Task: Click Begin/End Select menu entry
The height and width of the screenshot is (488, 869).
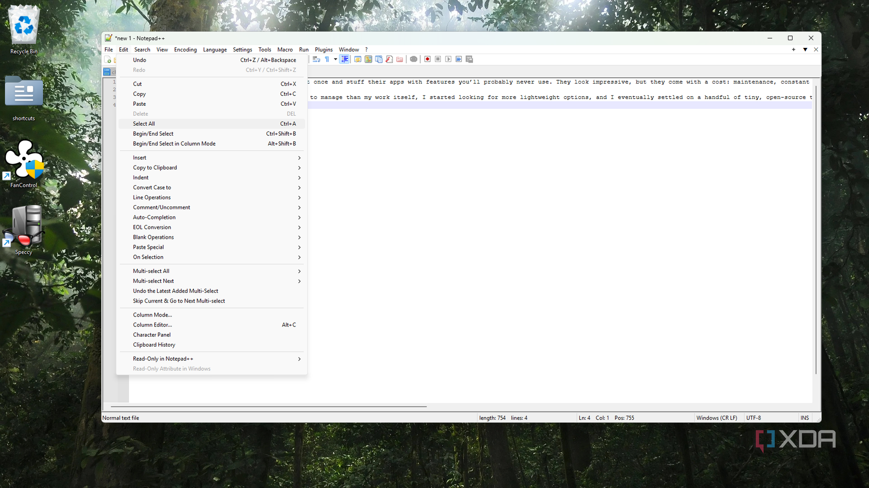Action: 212,134
